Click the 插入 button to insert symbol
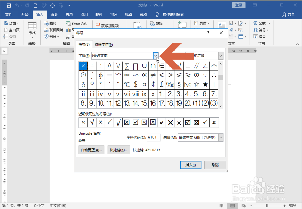The height and width of the screenshot is (209, 302). coord(191,165)
